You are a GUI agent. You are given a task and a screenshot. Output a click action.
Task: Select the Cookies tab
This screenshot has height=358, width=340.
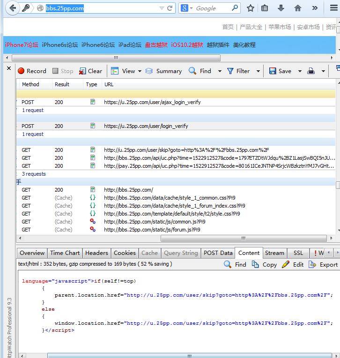click(125, 253)
